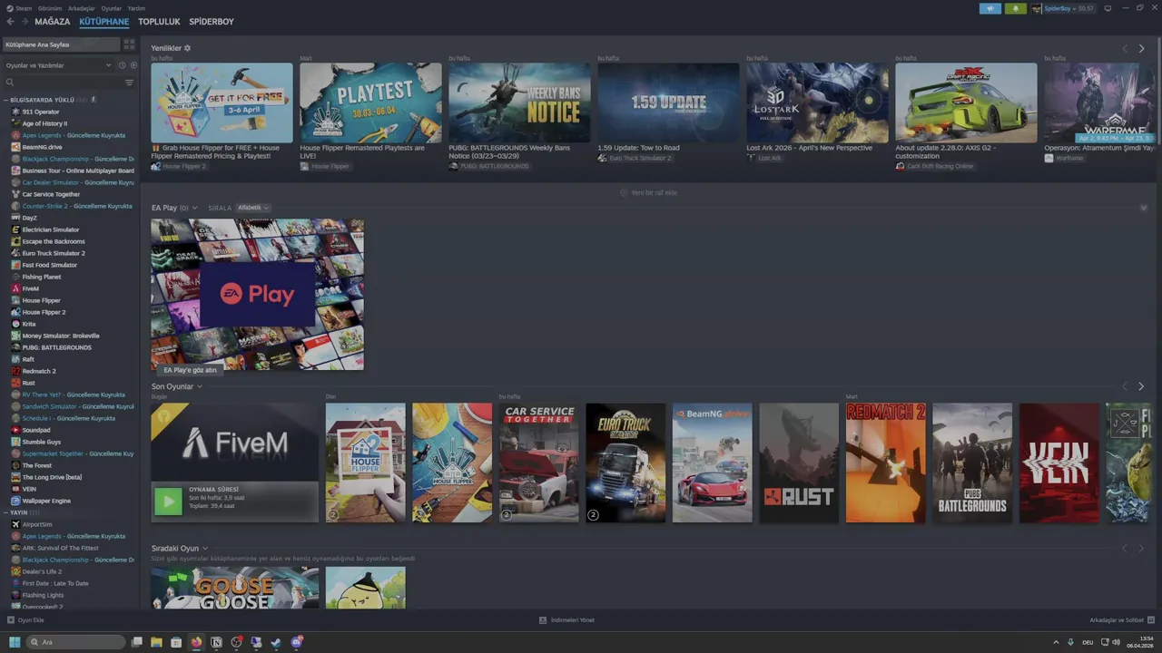The image size is (1162, 653).
Task: Switch to Big Picture mode monitor icon
Action: [1107, 8]
